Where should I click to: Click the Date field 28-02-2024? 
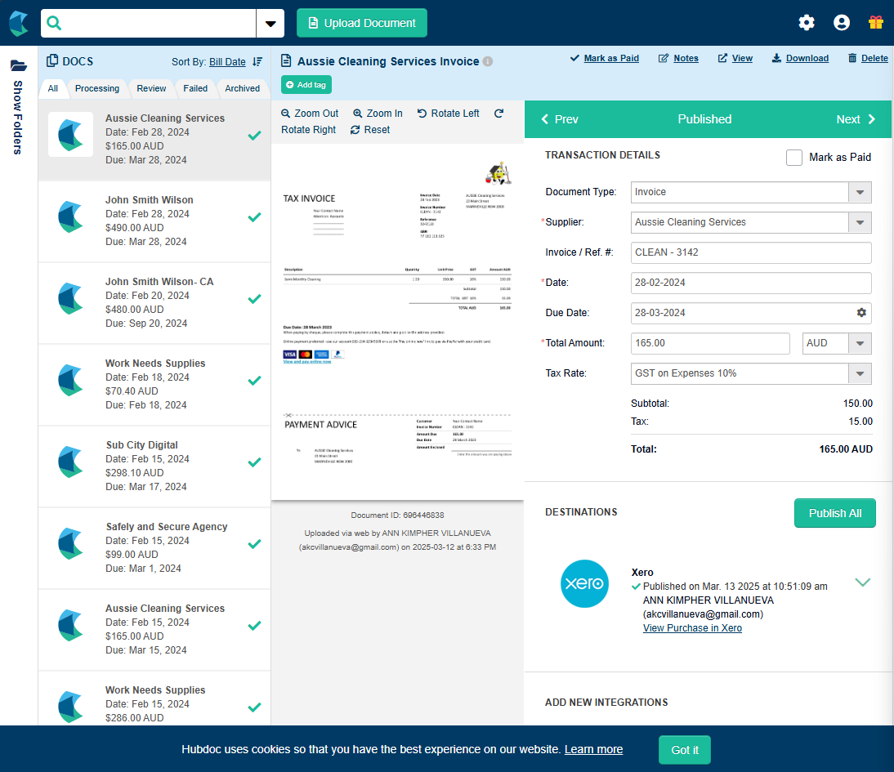pyautogui.click(x=751, y=283)
